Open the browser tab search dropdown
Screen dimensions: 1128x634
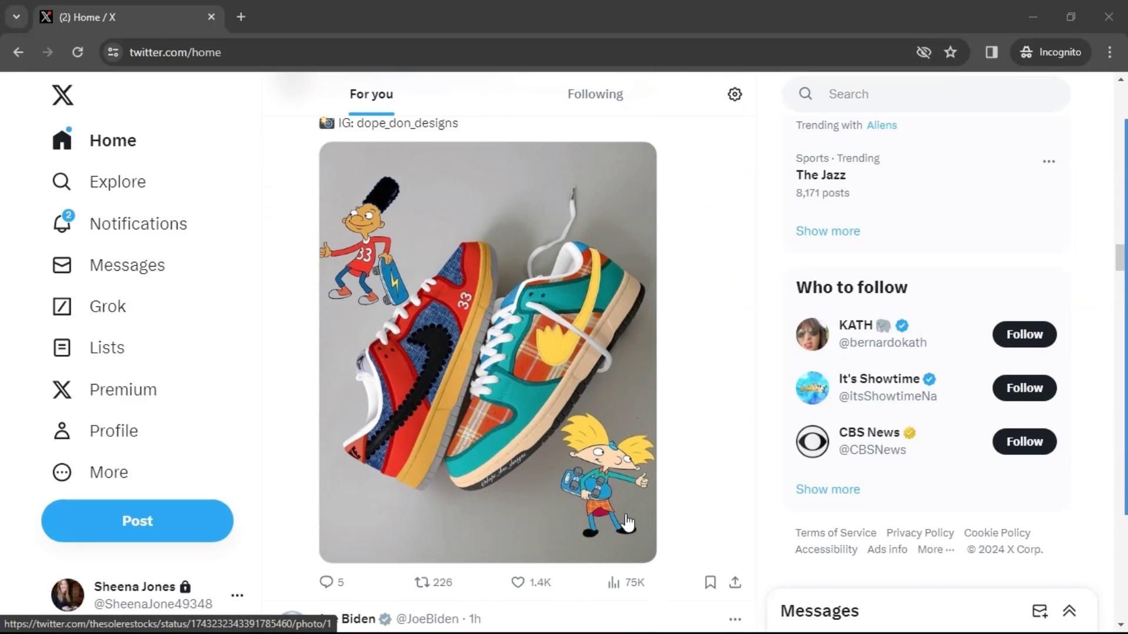(16, 16)
